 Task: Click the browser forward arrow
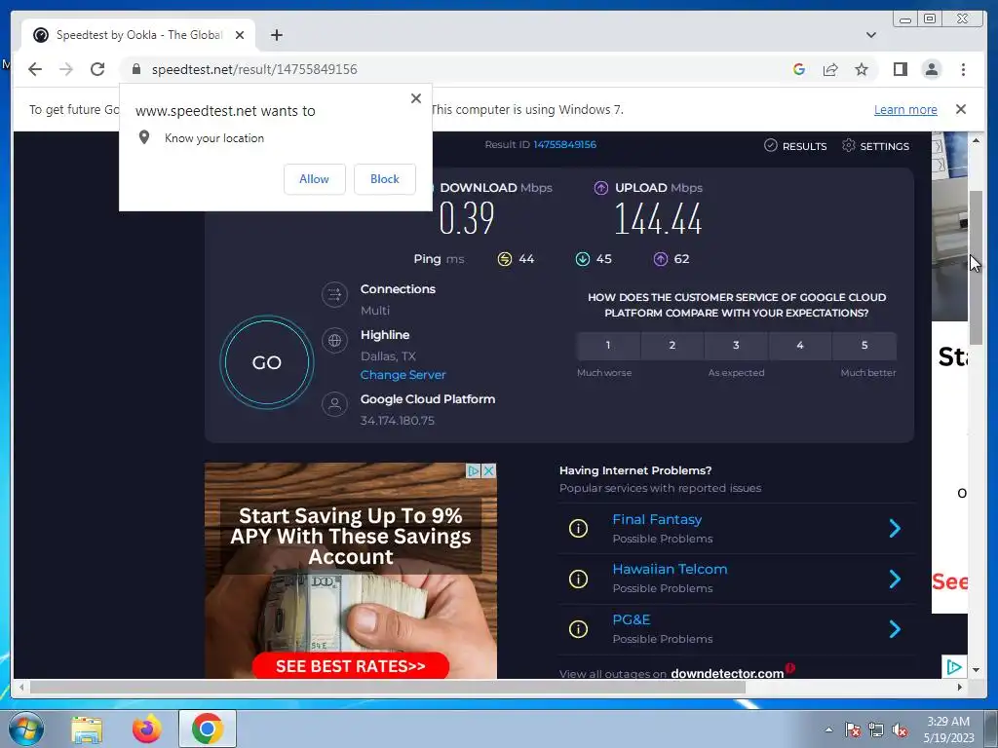point(66,69)
